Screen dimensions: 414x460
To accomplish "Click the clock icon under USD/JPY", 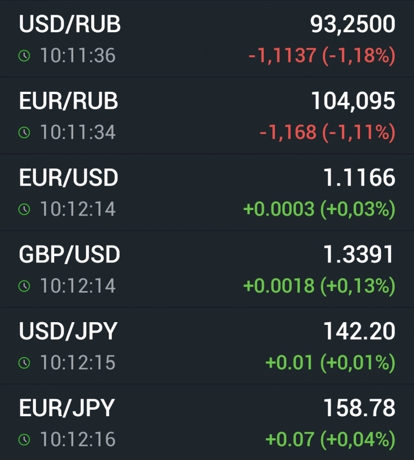I will coord(23,363).
